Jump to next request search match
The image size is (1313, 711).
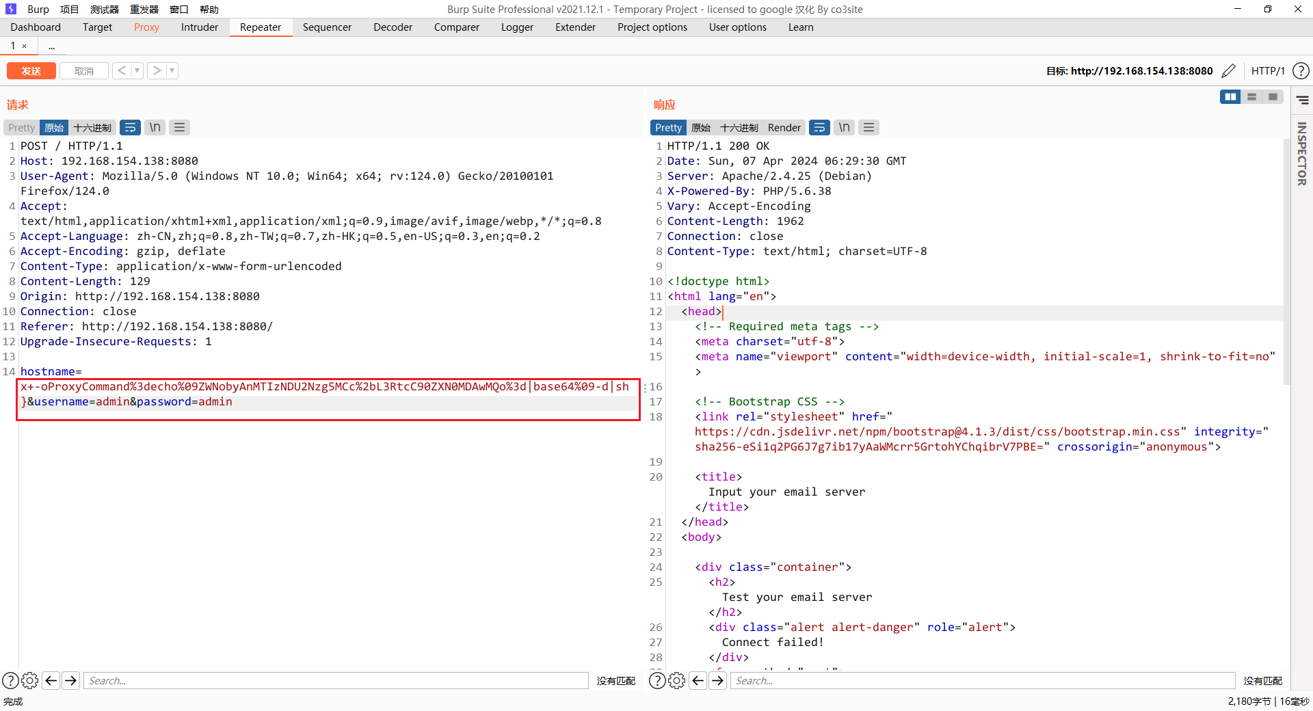coord(70,680)
